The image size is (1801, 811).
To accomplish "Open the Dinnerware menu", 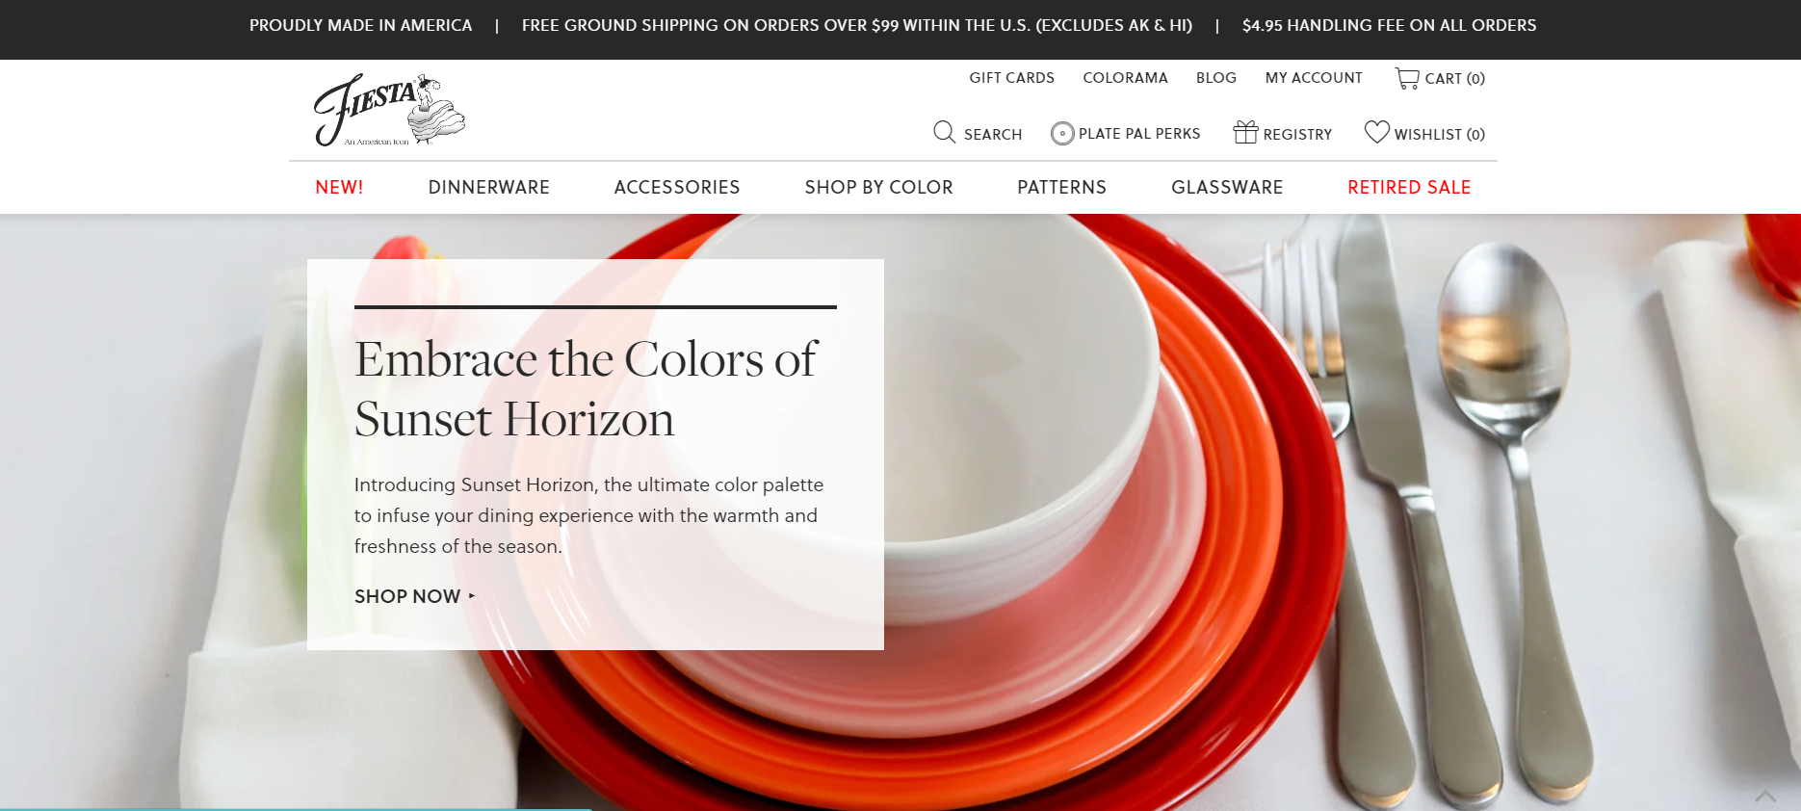I will [x=489, y=187].
